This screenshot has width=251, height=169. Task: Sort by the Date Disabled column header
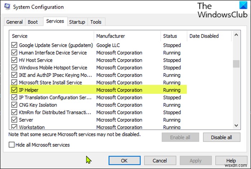click(209, 36)
